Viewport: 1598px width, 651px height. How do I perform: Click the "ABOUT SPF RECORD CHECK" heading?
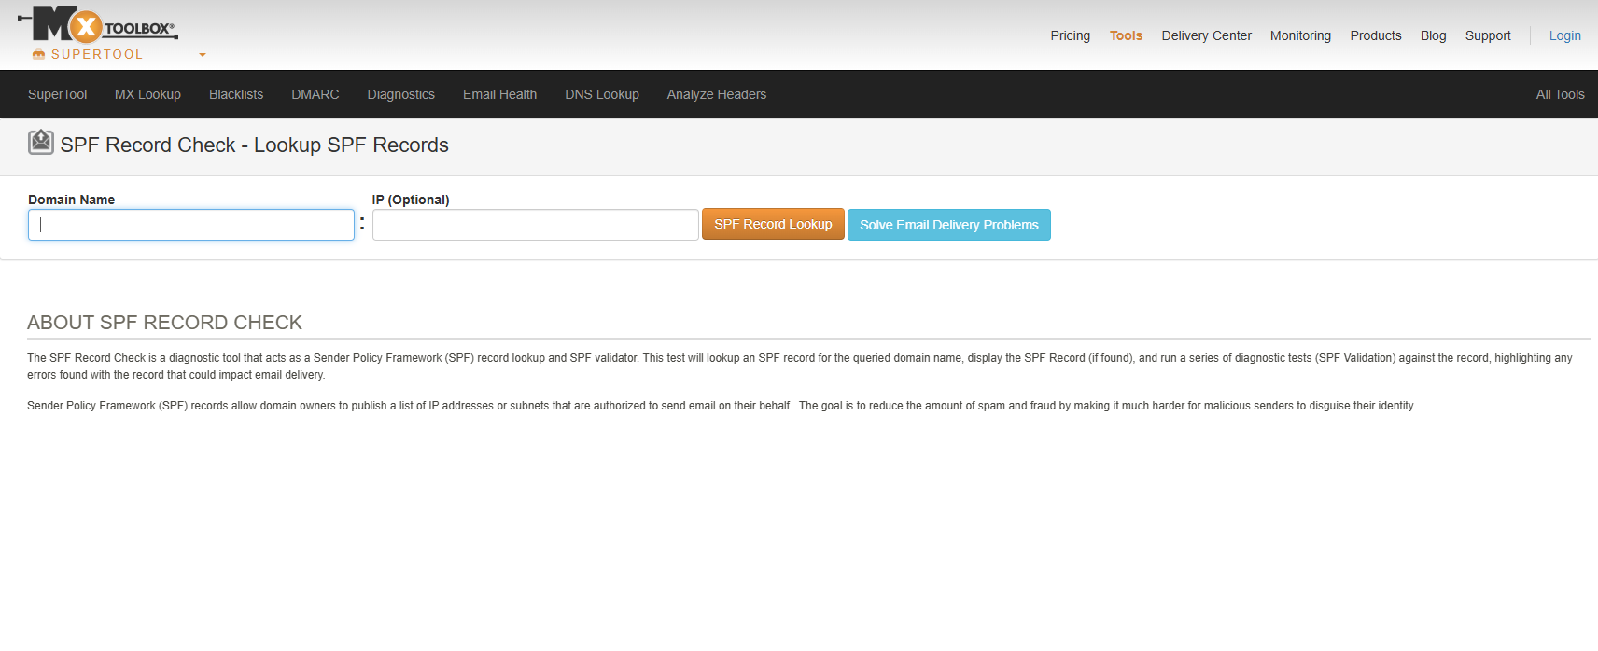click(x=164, y=323)
